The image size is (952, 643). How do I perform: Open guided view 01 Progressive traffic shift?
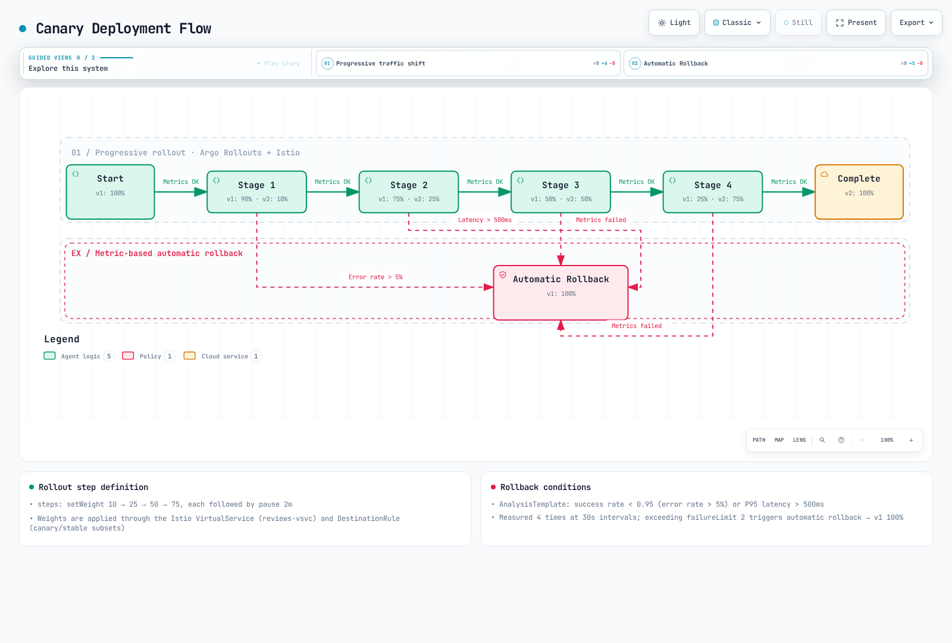[468, 63]
